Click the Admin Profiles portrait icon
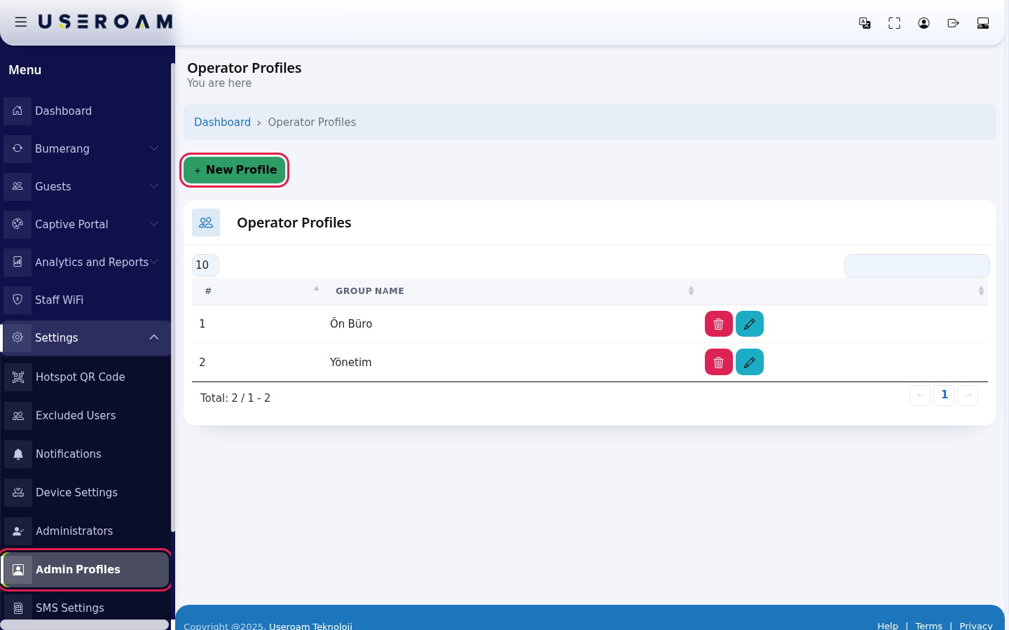The width and height of the screenshot is (1009, 630). pyautogui.click(x=18, y=569)
